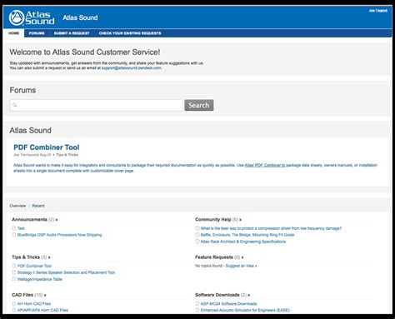Click the logout link

click(382, 11)
